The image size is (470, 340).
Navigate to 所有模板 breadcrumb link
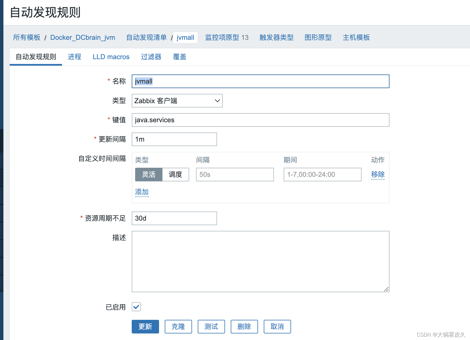pyautogui.click(x=26, y=37)
